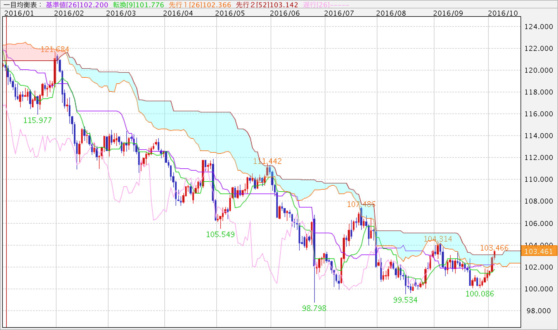Click the 2016/07 date axis label
This screenshot has width=558, height=330.
tap(339, 13)
